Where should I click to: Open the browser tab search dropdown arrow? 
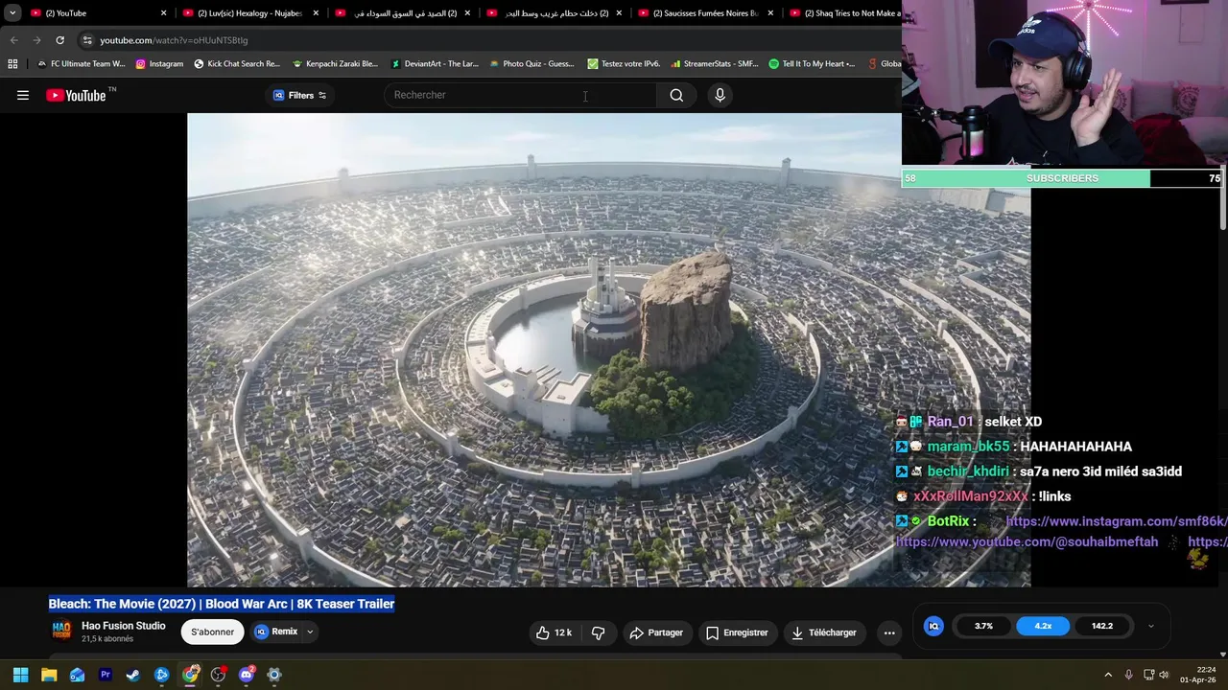pyautogui.click(x=12, y=13)
